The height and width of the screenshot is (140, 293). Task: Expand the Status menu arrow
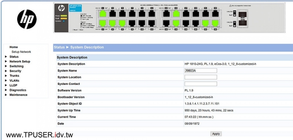tap(6, 57)
